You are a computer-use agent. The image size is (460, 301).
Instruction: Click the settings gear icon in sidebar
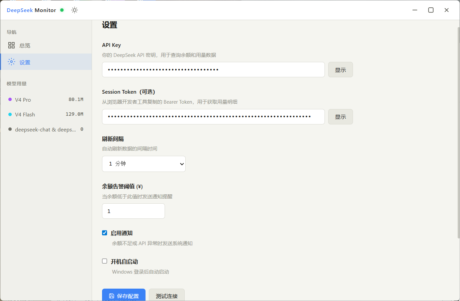pos(11,62)
